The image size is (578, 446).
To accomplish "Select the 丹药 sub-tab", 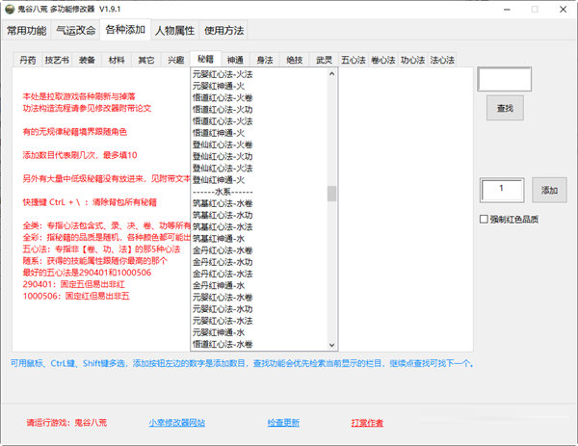I will pyautogui.click(x=30, y=60).
